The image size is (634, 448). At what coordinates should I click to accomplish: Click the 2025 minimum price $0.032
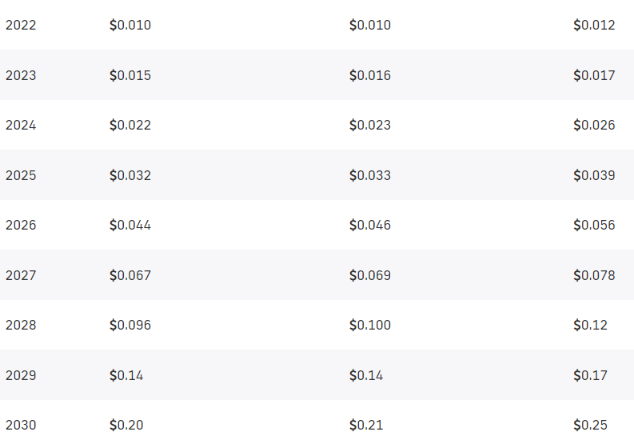click(x=130, y=175)
